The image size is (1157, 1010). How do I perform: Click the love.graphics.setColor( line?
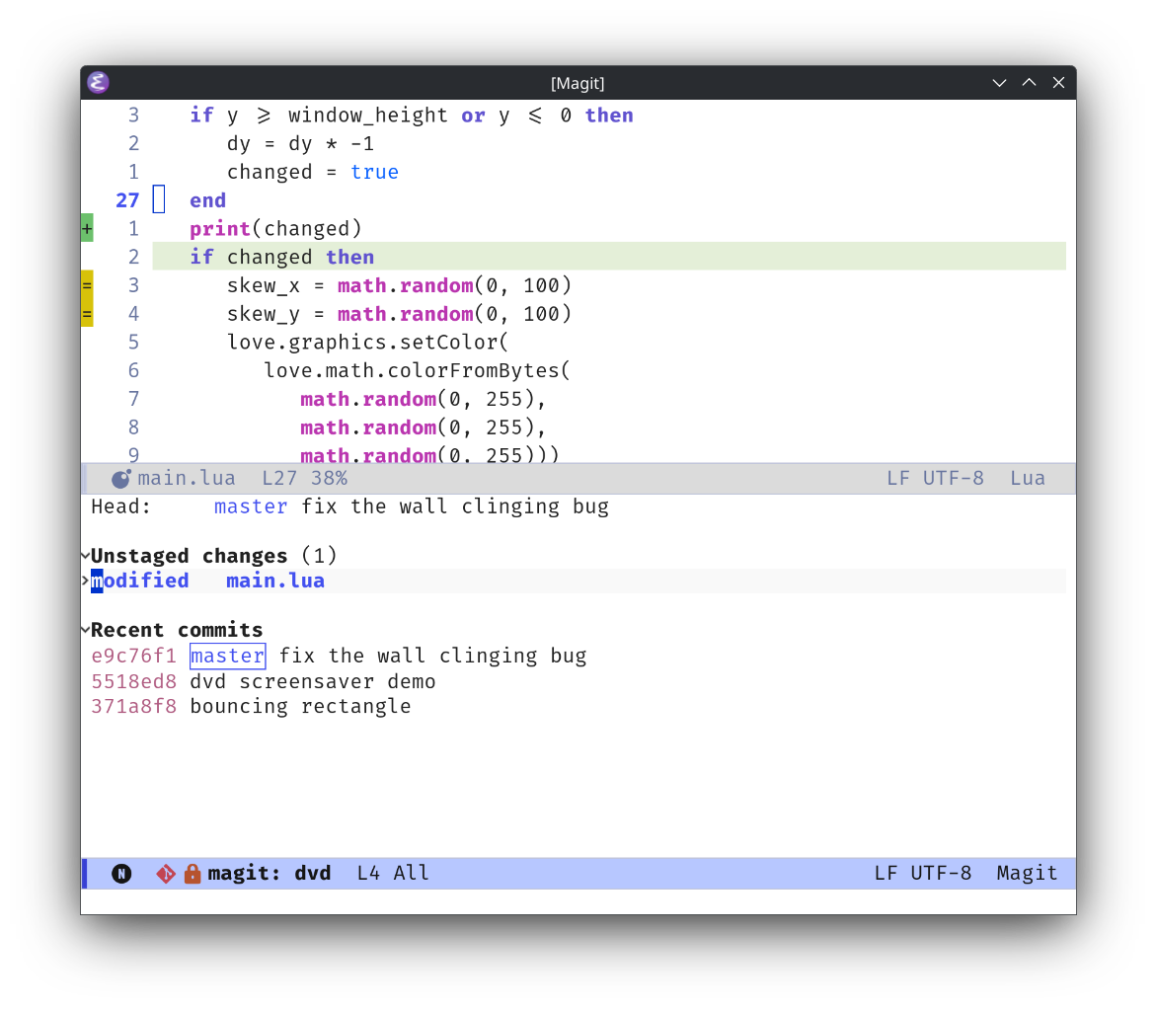pyautogui.click(x=368, y=343)
